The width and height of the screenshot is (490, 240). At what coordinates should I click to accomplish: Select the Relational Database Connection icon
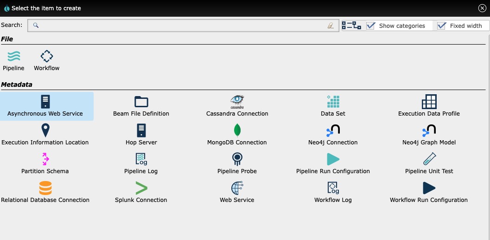pyautogui.click(x=45, y=188)
